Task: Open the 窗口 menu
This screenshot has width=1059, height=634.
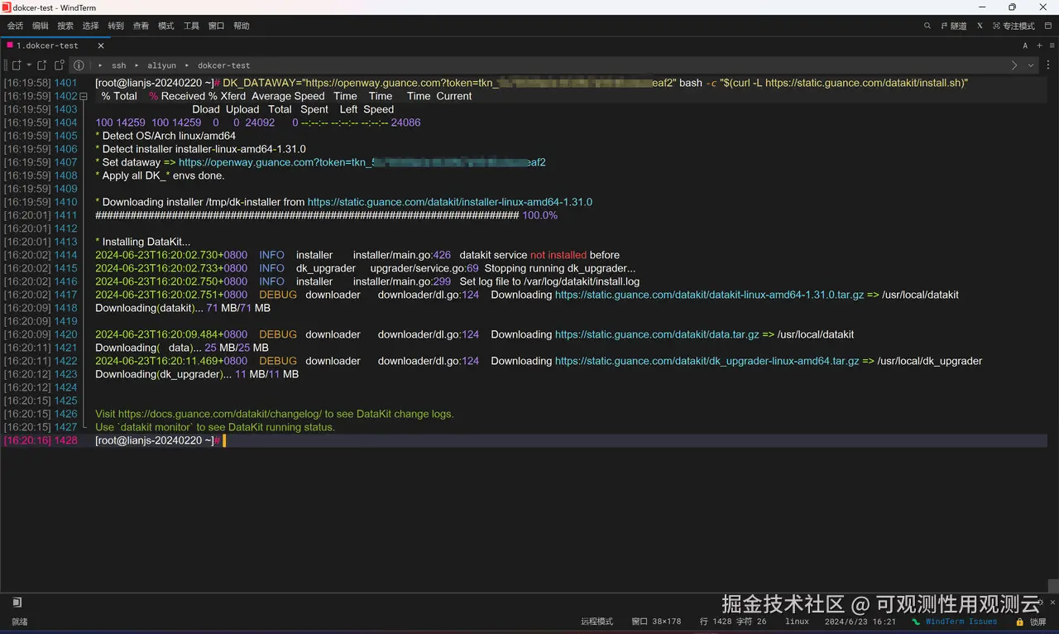Action: click(216, 26)
